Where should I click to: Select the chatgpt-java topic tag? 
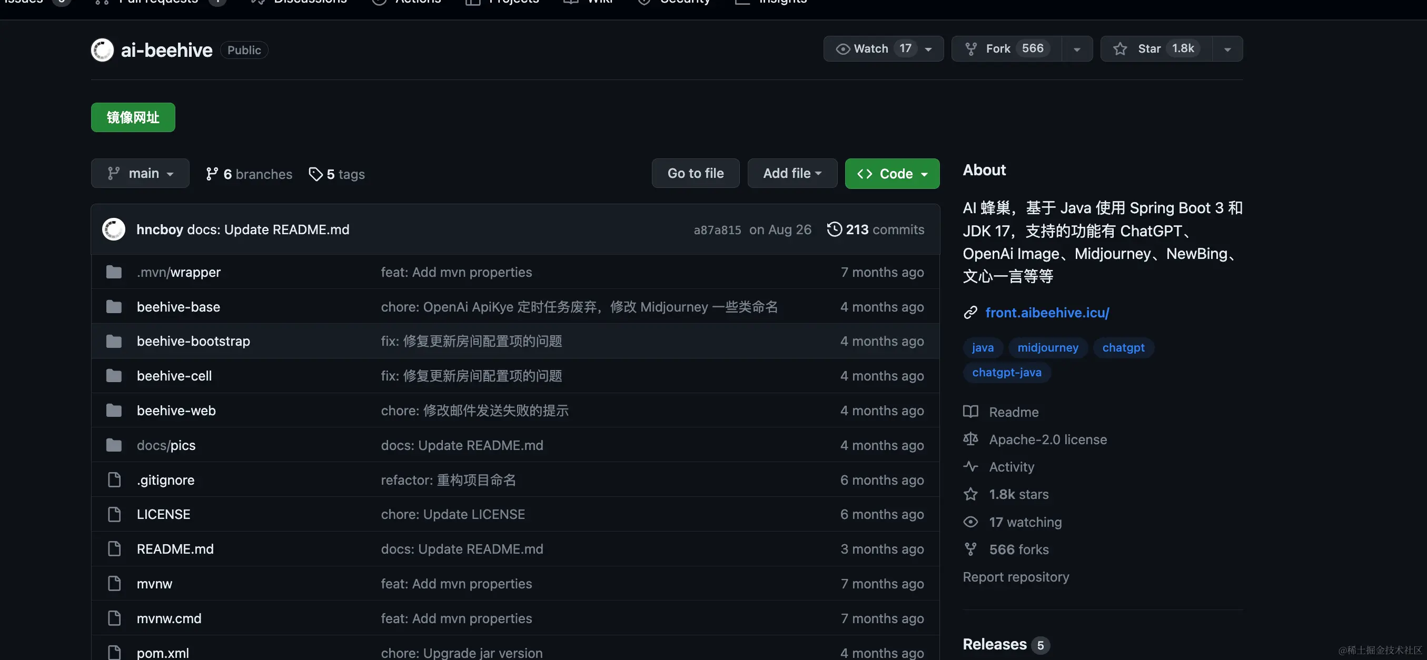(1007, 372)
